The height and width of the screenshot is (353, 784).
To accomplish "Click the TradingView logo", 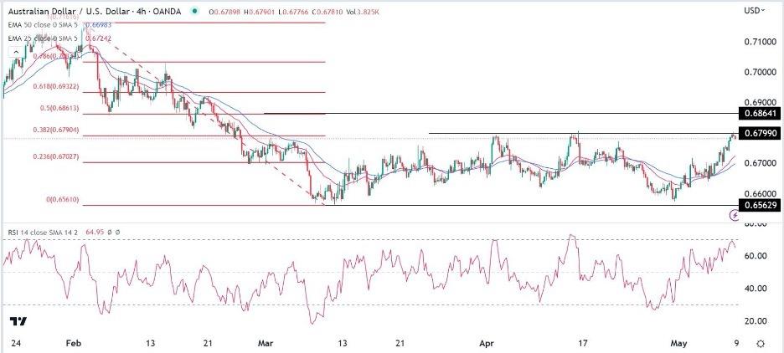I will (x=17, y=322).
